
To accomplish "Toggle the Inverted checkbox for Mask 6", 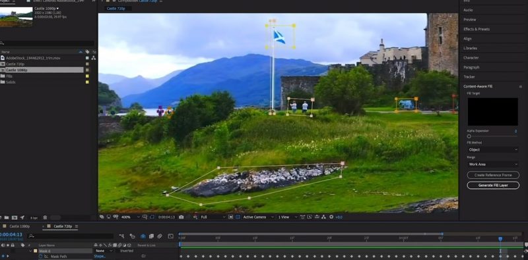I will [x=127, y=251].
